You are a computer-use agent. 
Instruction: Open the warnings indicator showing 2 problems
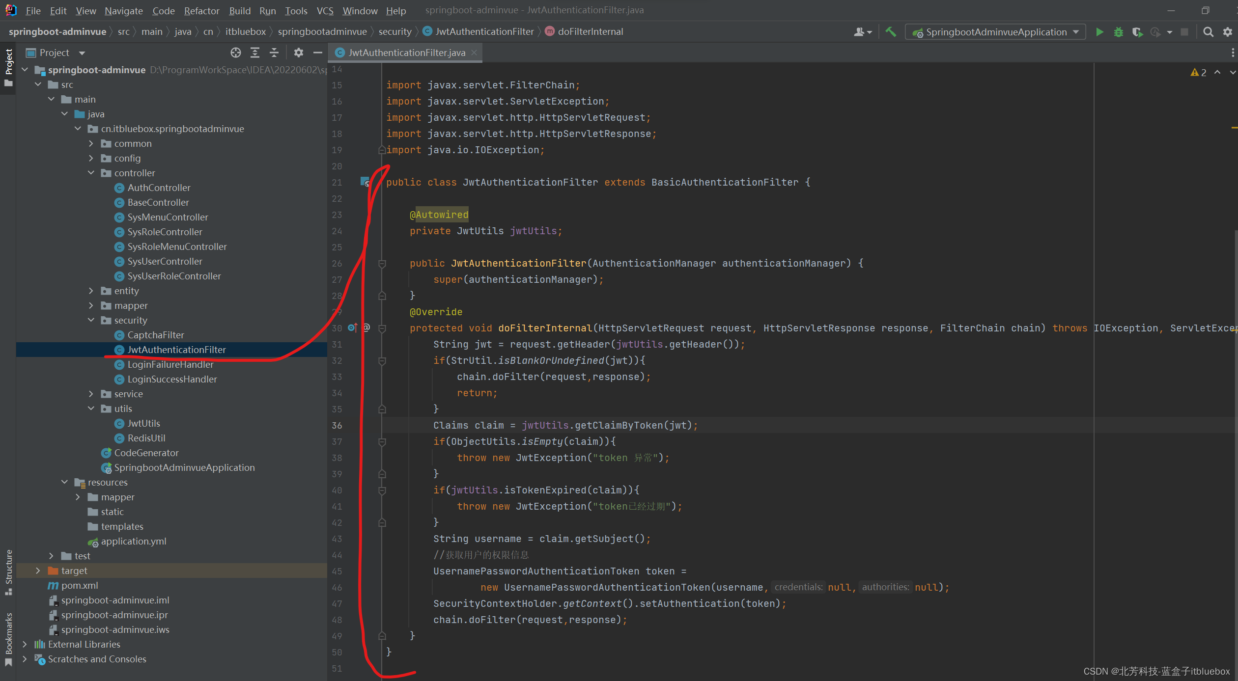1198,72
